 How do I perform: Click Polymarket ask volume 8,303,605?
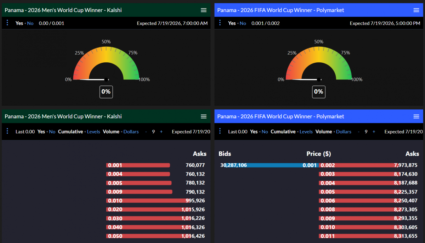[x=406, y=227]
